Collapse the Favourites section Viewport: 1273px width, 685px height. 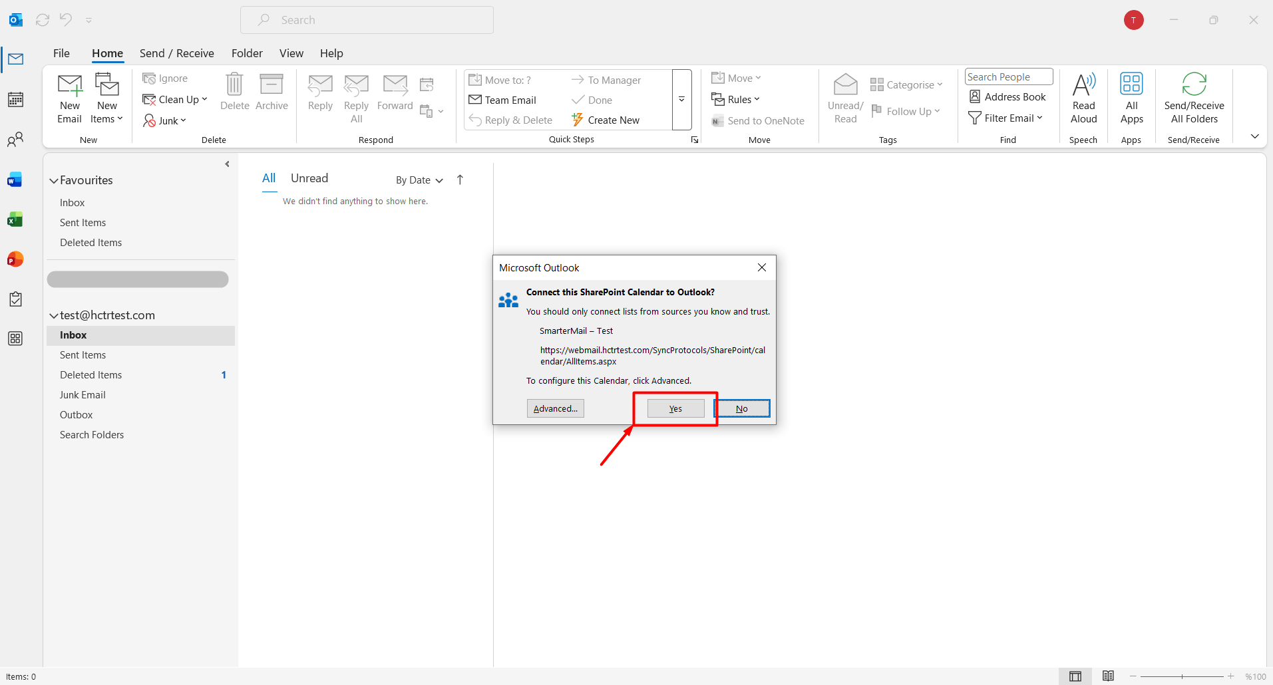tap(54, 181)
